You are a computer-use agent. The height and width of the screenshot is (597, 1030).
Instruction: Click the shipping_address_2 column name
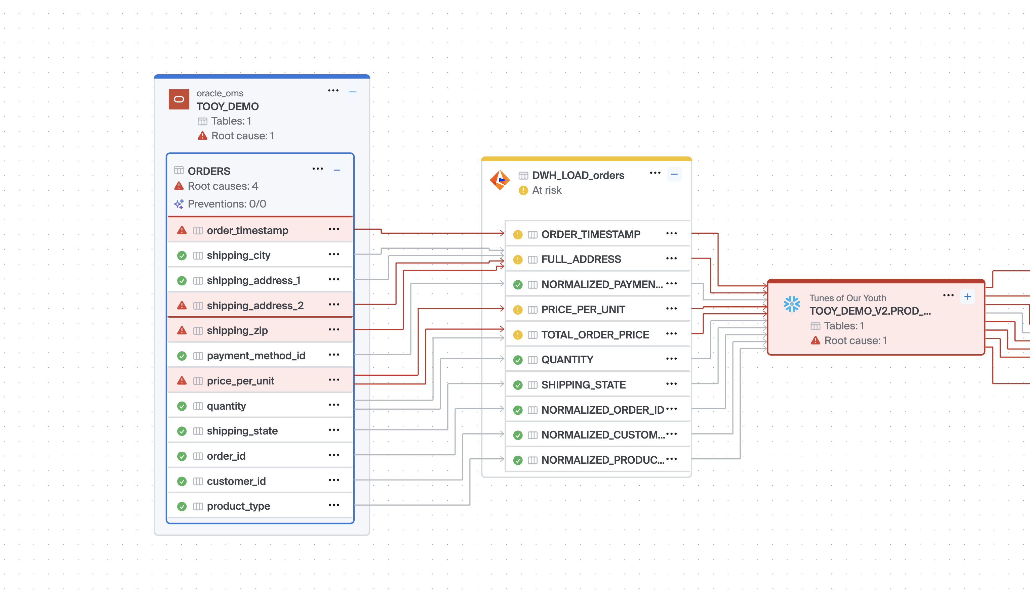(255, 306)
